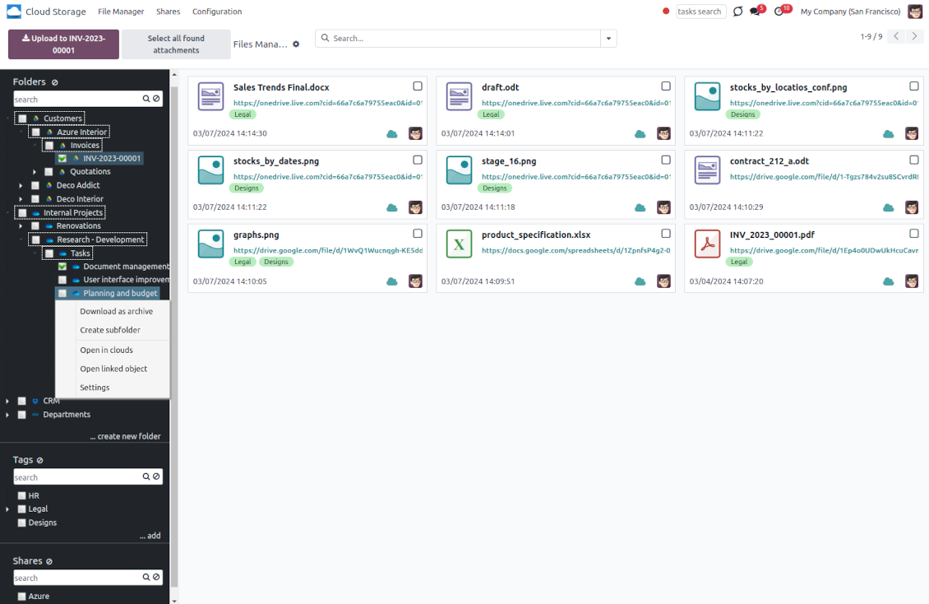929x604 pixels.
Task: Open the messages chat icon with badge
Action: pyautogui.click(x=756, y=12)
